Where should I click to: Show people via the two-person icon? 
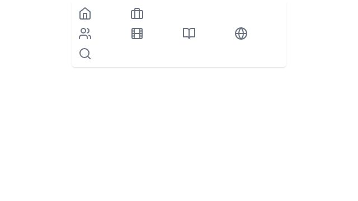tap(85, 33)
